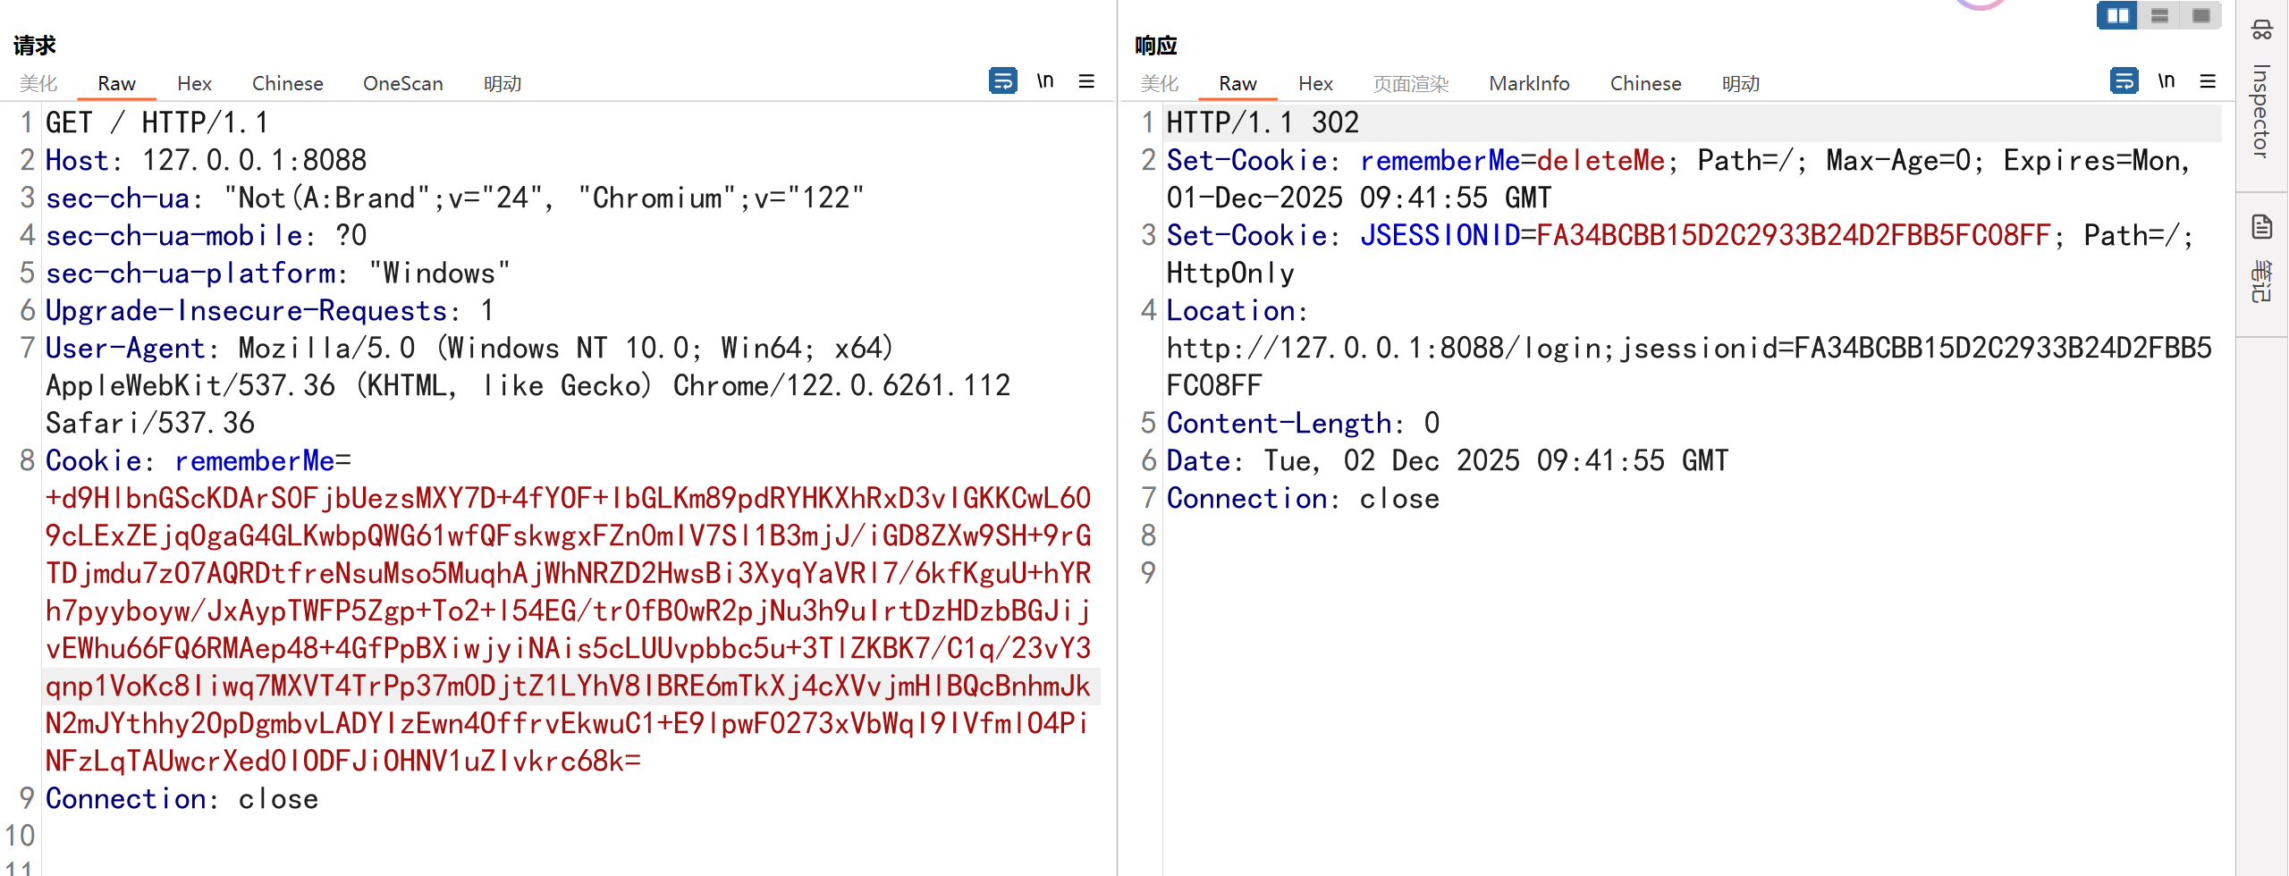This screenshot has width=2289, height=876.
Task: Switch to single tabbed pane layout icon
Action: point(2200,15)
